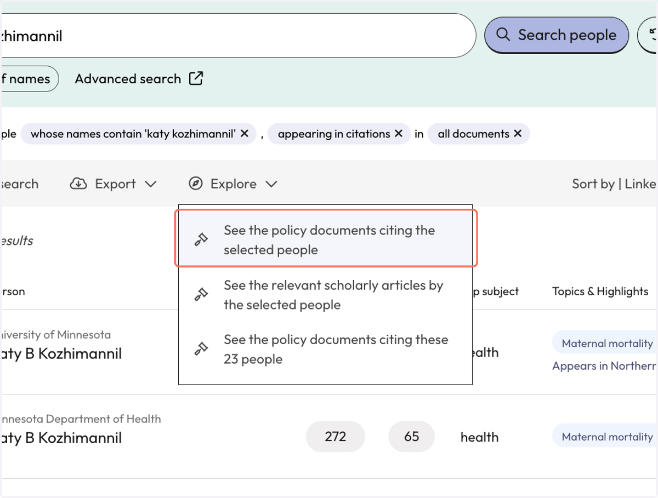Click the Minnesota Department of Health Kozhimannil name

(x=61, y=438)
